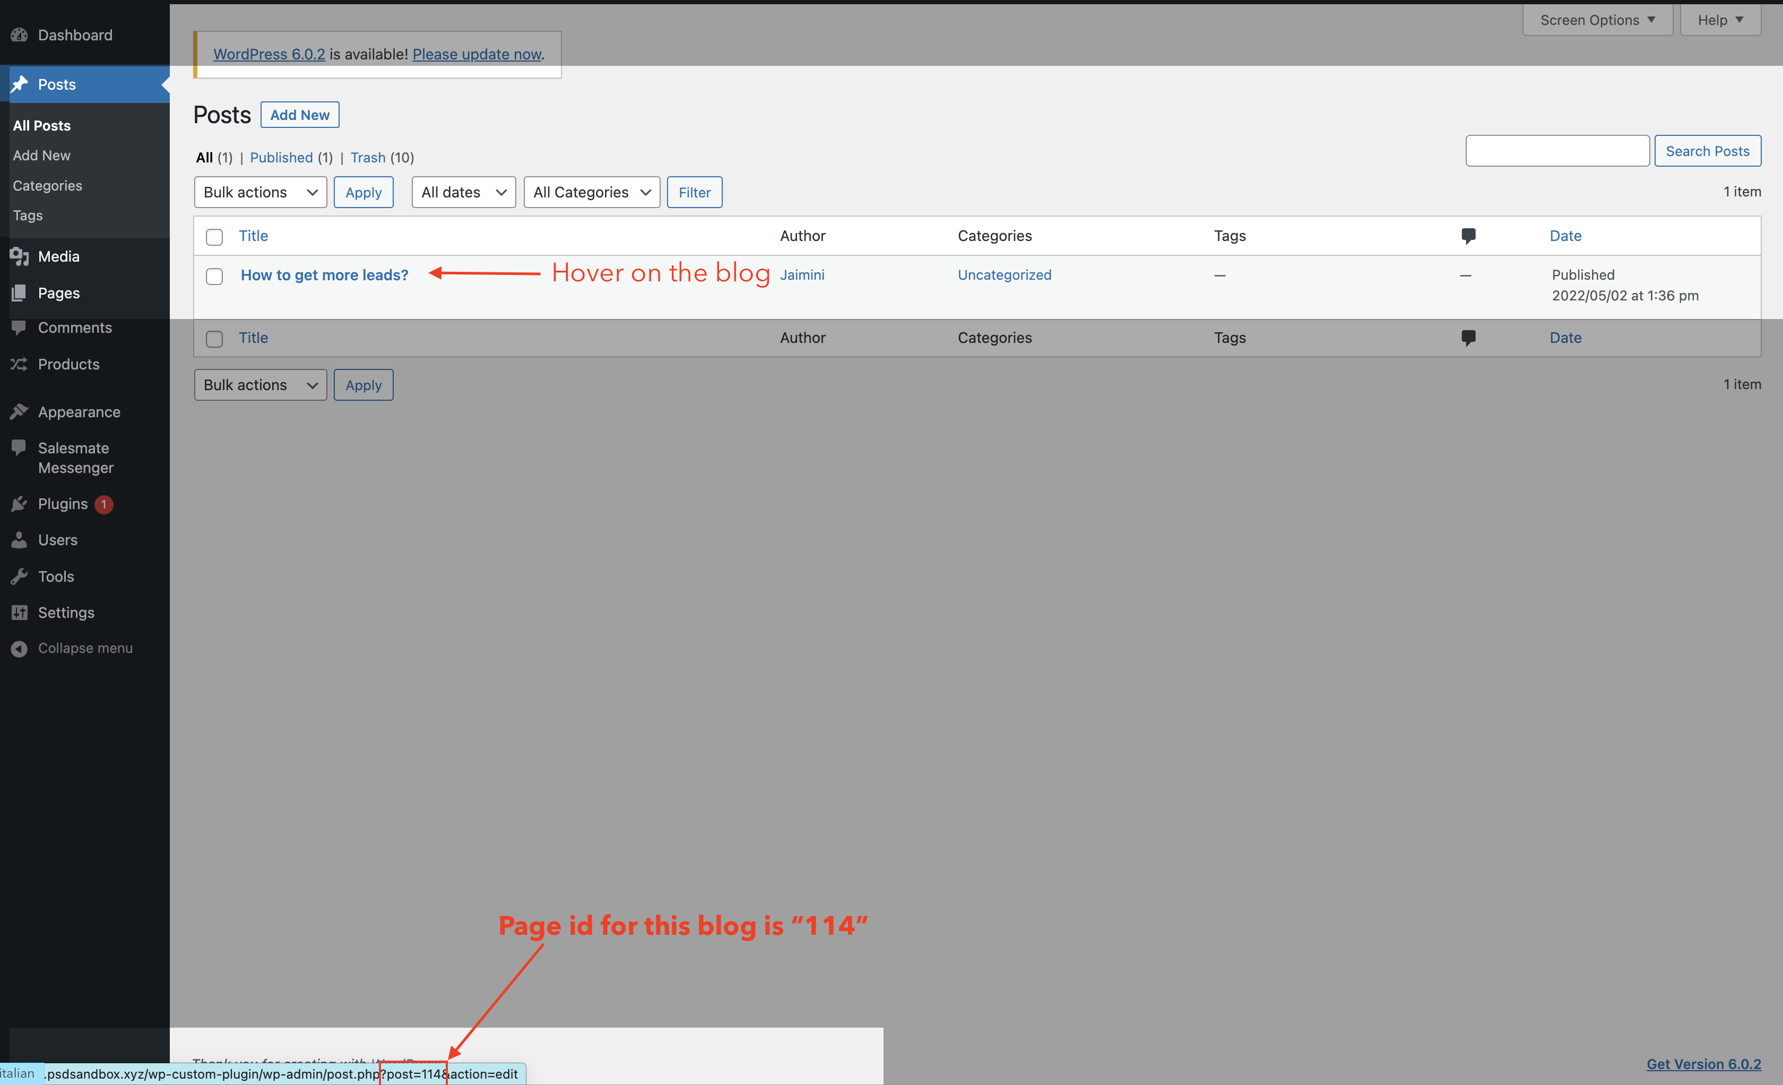Click the Dashboard gauge icon
Image resolution: width=1783 pixels, height=1085 pixels.
click(20, 35)
